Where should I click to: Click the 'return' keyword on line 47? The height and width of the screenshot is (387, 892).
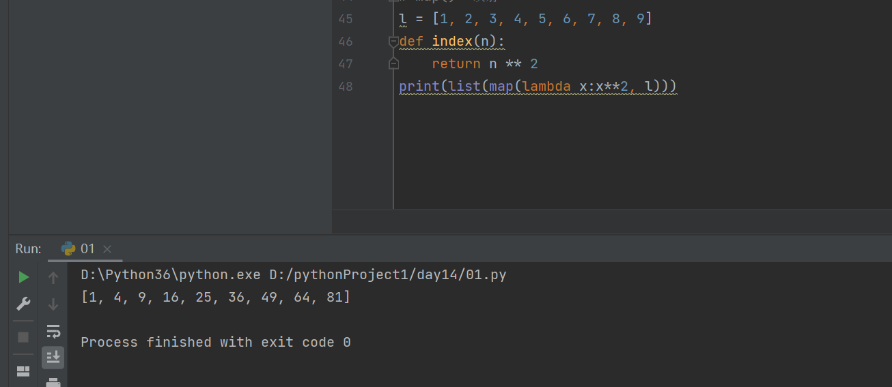click(x=456, y=64)
